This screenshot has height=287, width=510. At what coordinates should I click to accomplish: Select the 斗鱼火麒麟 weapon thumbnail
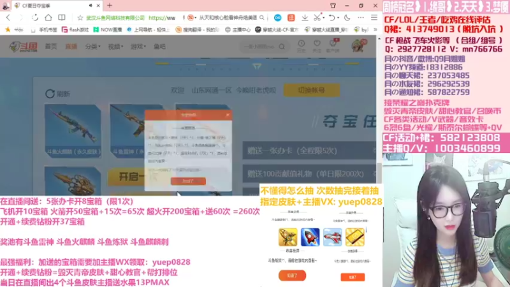[x=73, y=131]
